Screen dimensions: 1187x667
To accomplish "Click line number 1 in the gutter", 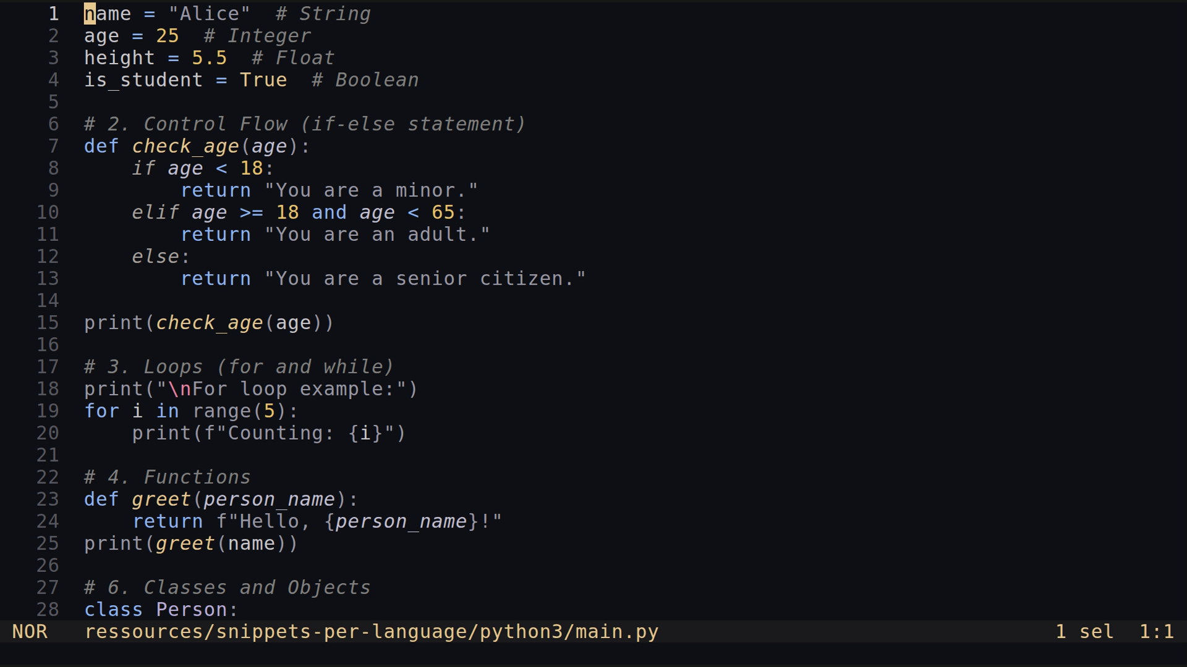I will click(54, 14).
